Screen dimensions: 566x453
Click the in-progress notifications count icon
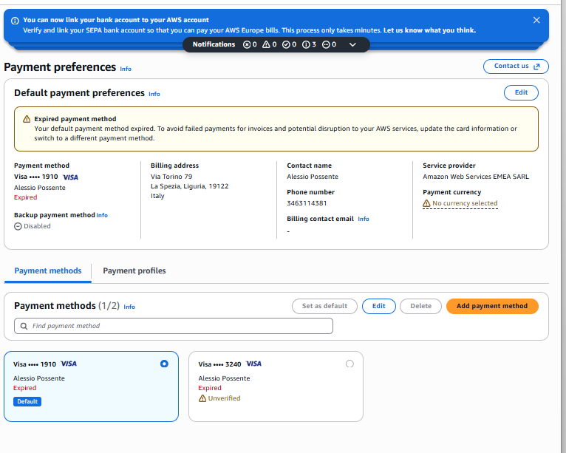pos(326,44)
